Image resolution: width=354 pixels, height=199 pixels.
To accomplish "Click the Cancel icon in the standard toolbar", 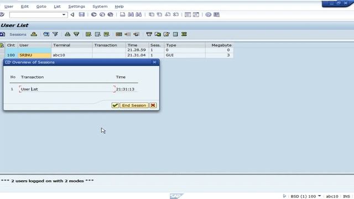I will [x=111, y=15].
